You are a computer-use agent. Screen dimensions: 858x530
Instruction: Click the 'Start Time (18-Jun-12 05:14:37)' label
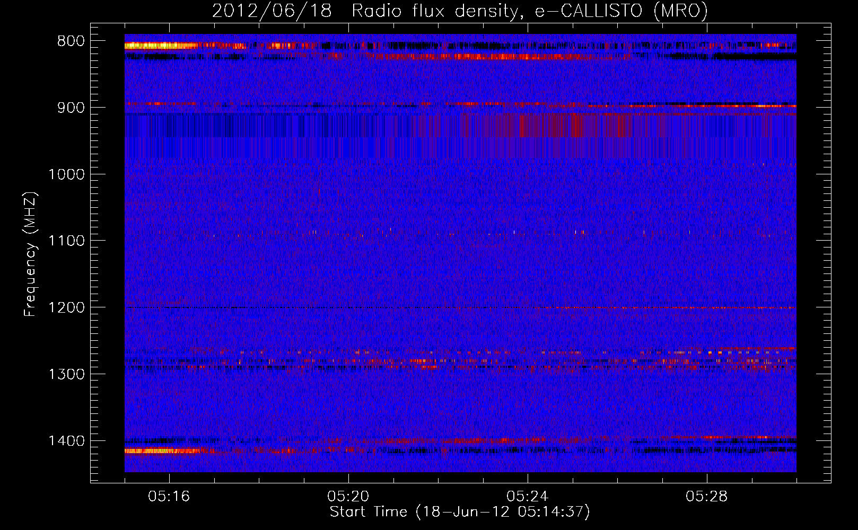pyautogui.click(x=460, y=512)
